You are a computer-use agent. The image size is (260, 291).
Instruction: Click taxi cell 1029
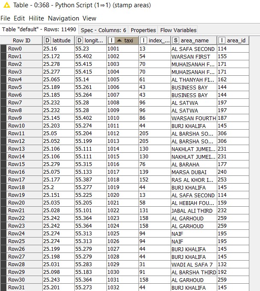coord(123,264)
